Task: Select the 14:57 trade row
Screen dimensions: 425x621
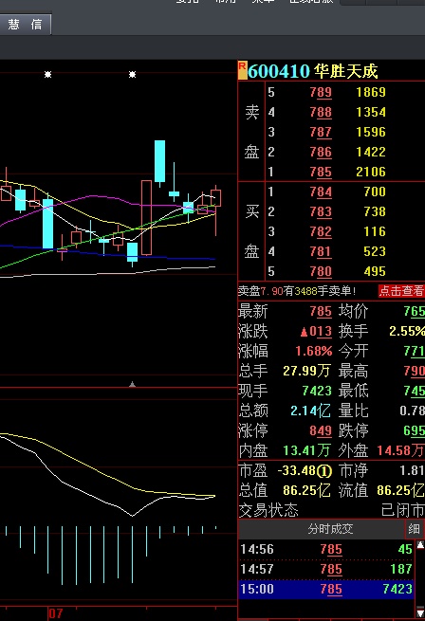Action: [x=326, y=569]
